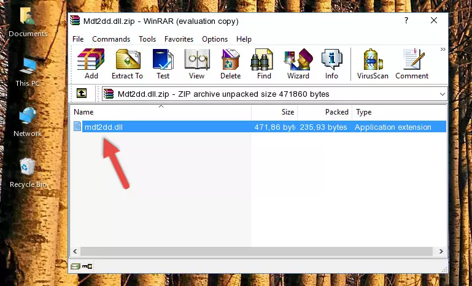Open the File menu
472x286 pixels.
coord(78,39)
